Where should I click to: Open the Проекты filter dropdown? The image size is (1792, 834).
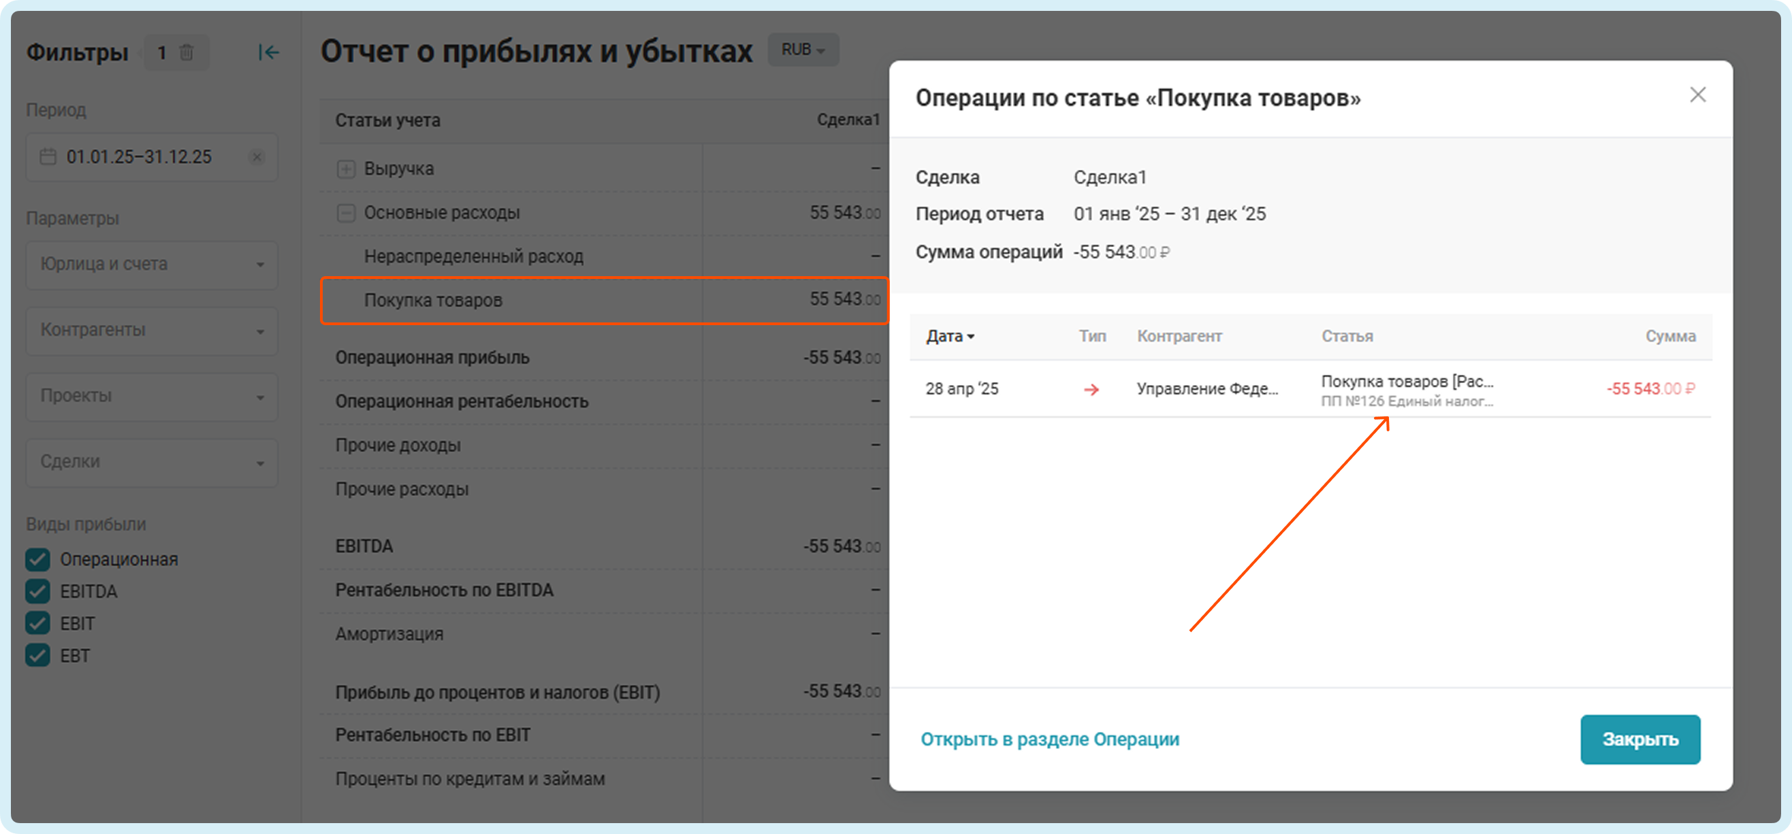coord(152,396)
